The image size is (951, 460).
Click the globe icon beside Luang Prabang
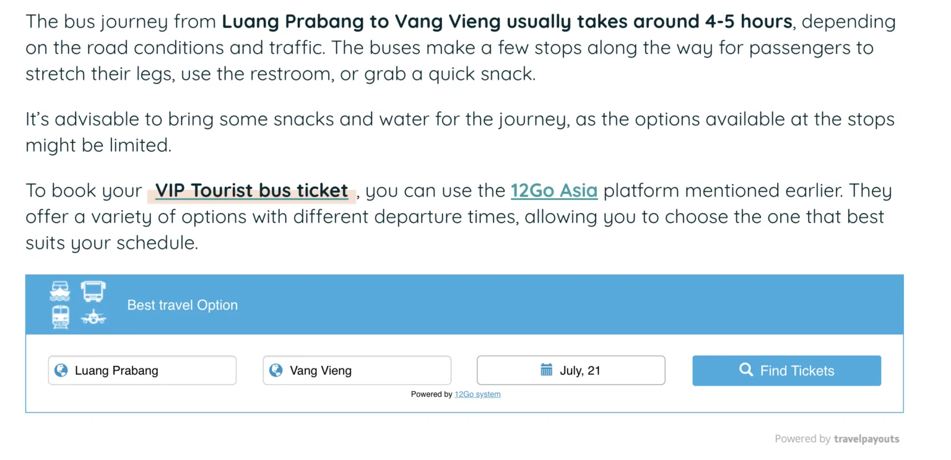pos(61,370)
